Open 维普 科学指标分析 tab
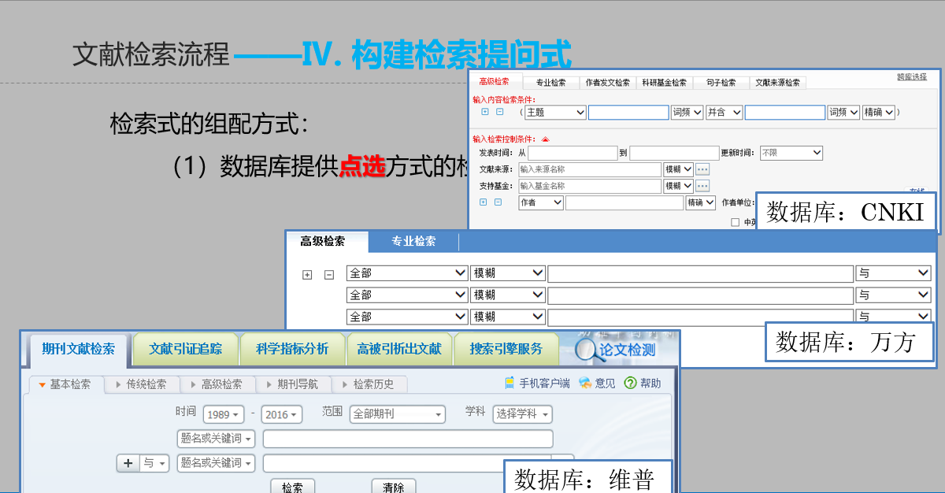 pos(292,349)
